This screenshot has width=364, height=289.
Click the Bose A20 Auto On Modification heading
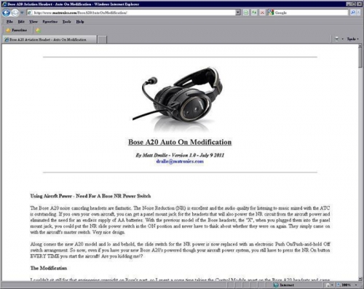(x=180, y=142)
